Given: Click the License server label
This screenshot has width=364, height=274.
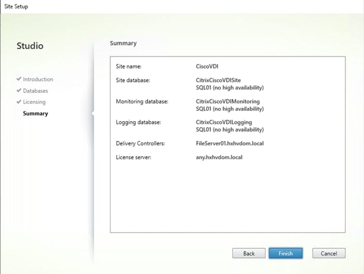Looking at the screenshot, I should pos(133,157).
